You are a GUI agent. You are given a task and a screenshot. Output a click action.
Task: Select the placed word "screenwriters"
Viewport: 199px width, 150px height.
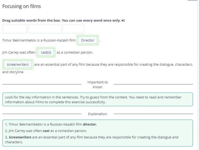[x=18, y=65]
